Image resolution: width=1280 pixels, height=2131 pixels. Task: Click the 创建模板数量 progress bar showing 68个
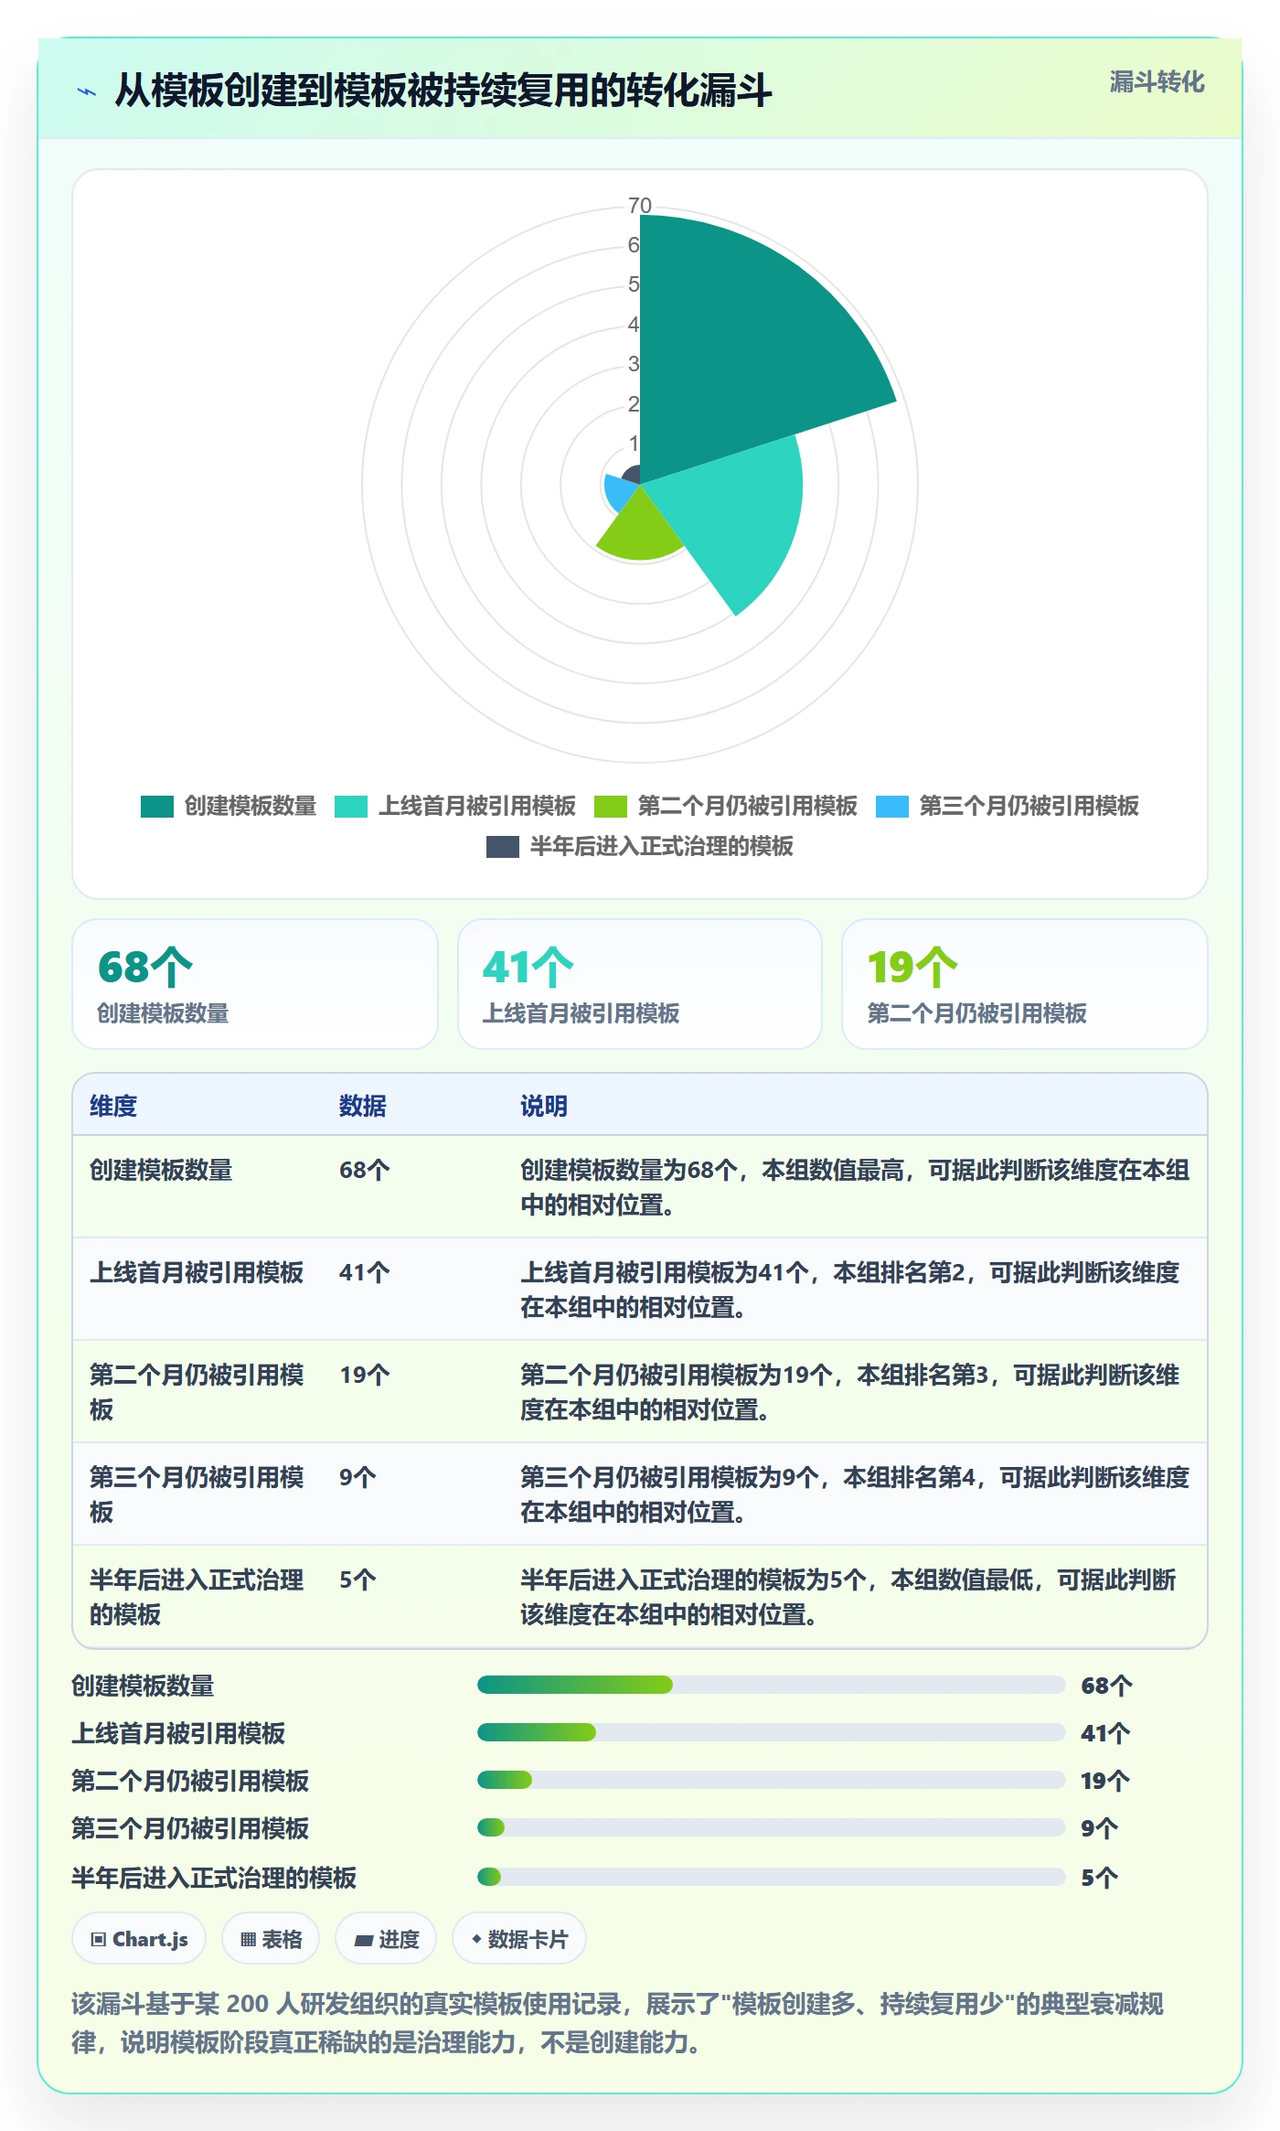pos(772,1685)
